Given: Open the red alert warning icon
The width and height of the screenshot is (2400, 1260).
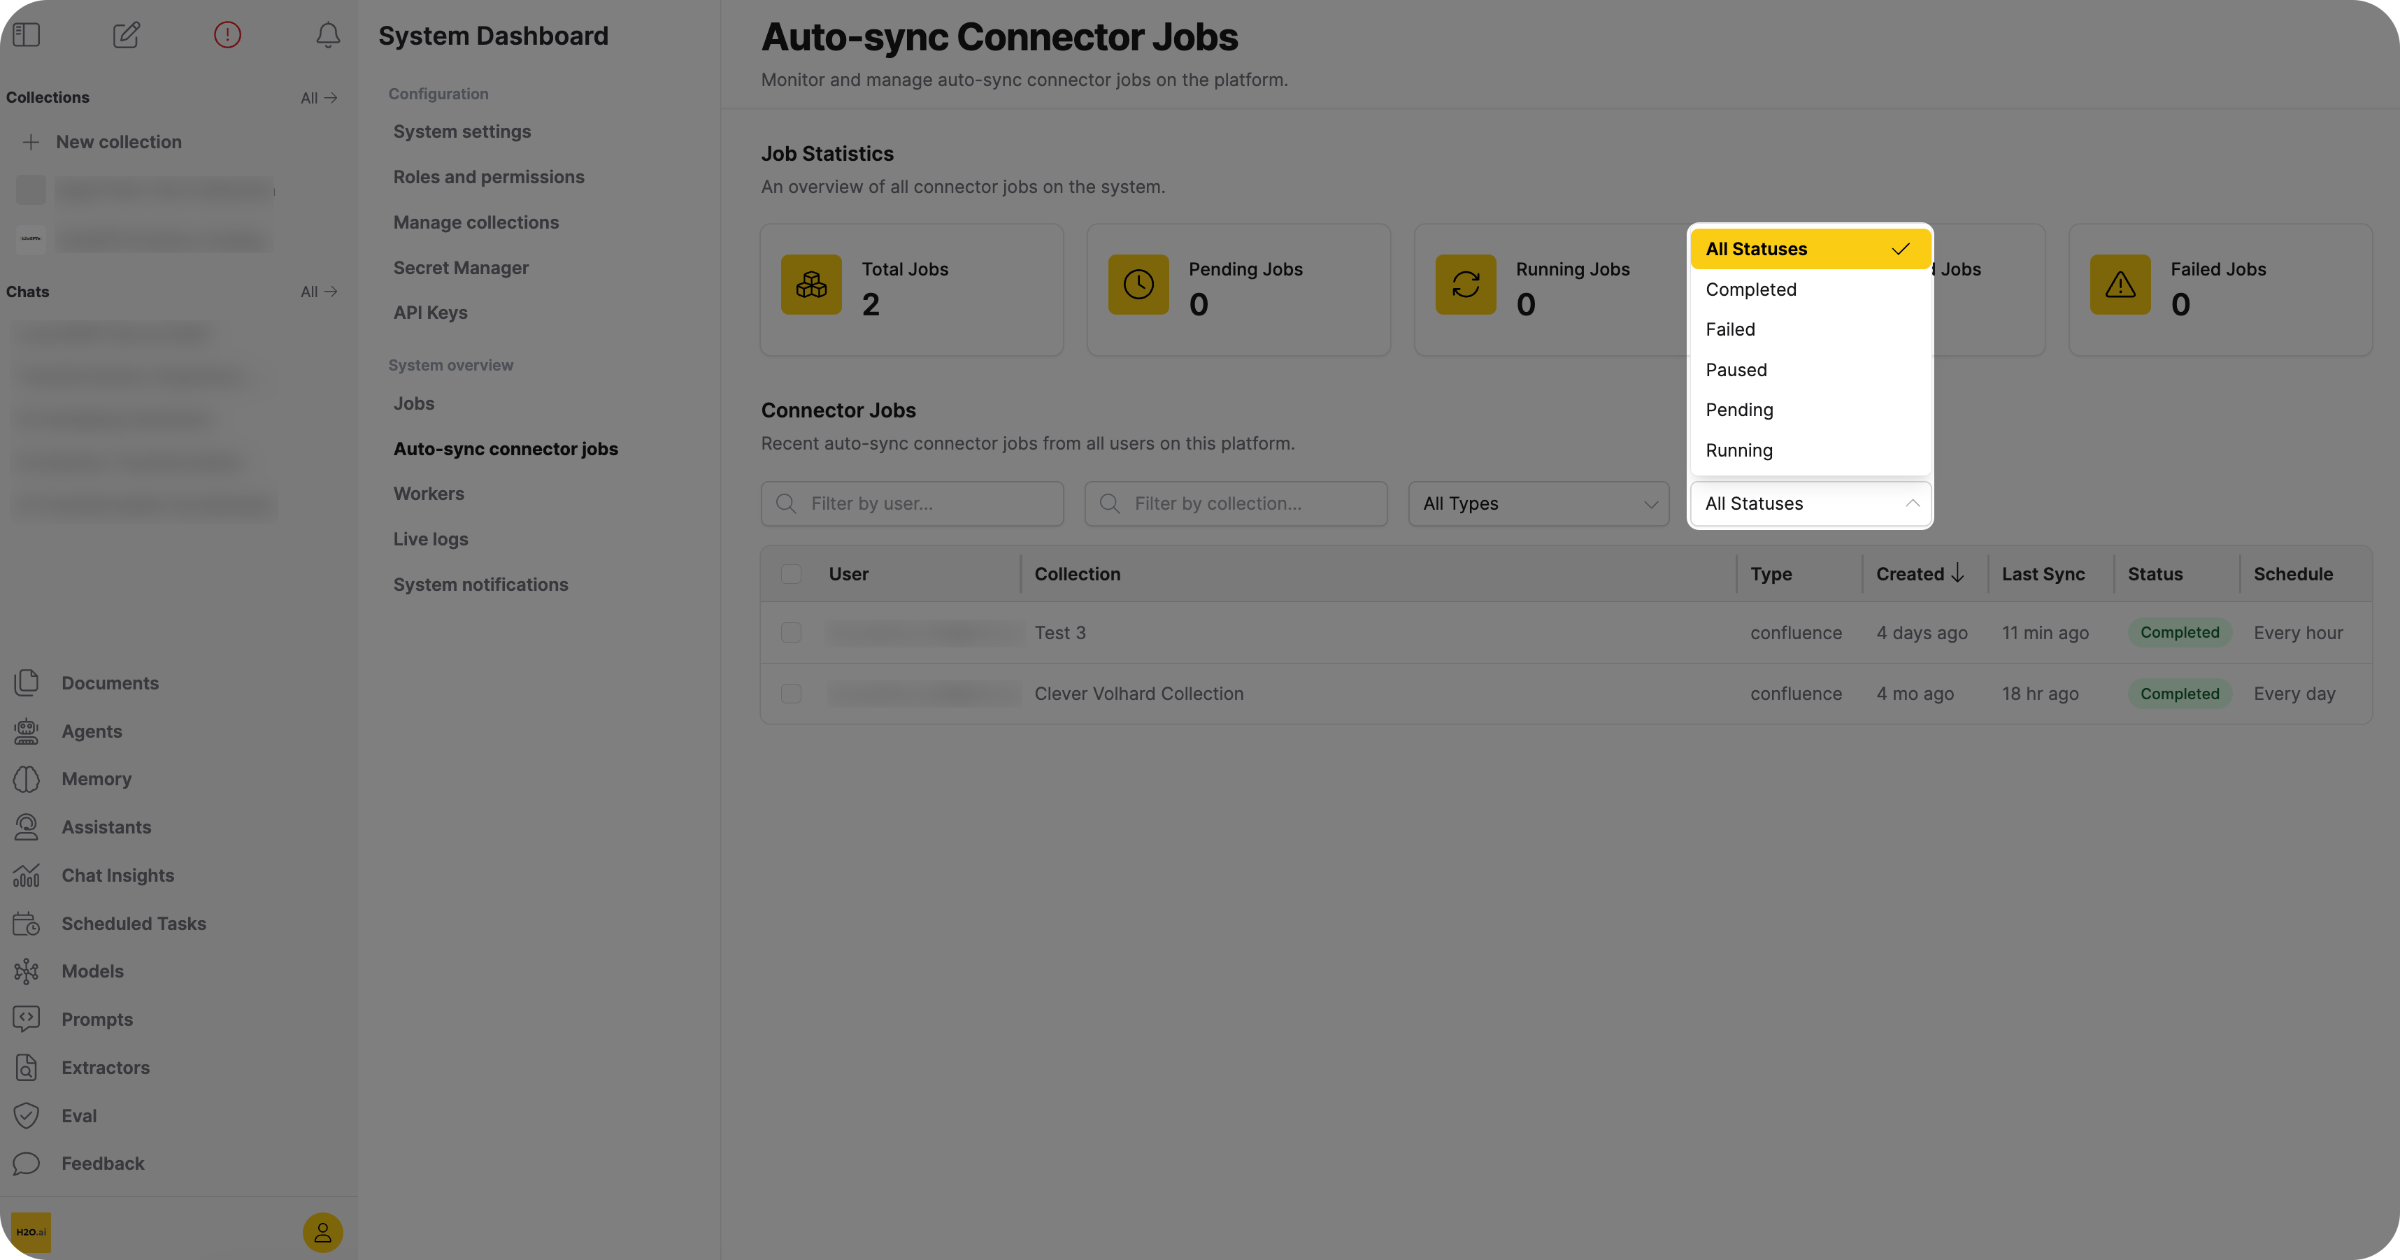Looking at the screenshot, I should (227, 36).
